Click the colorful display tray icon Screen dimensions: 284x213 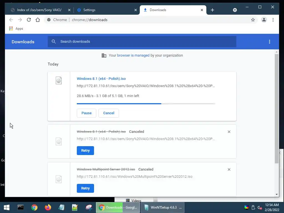(247, 207)
